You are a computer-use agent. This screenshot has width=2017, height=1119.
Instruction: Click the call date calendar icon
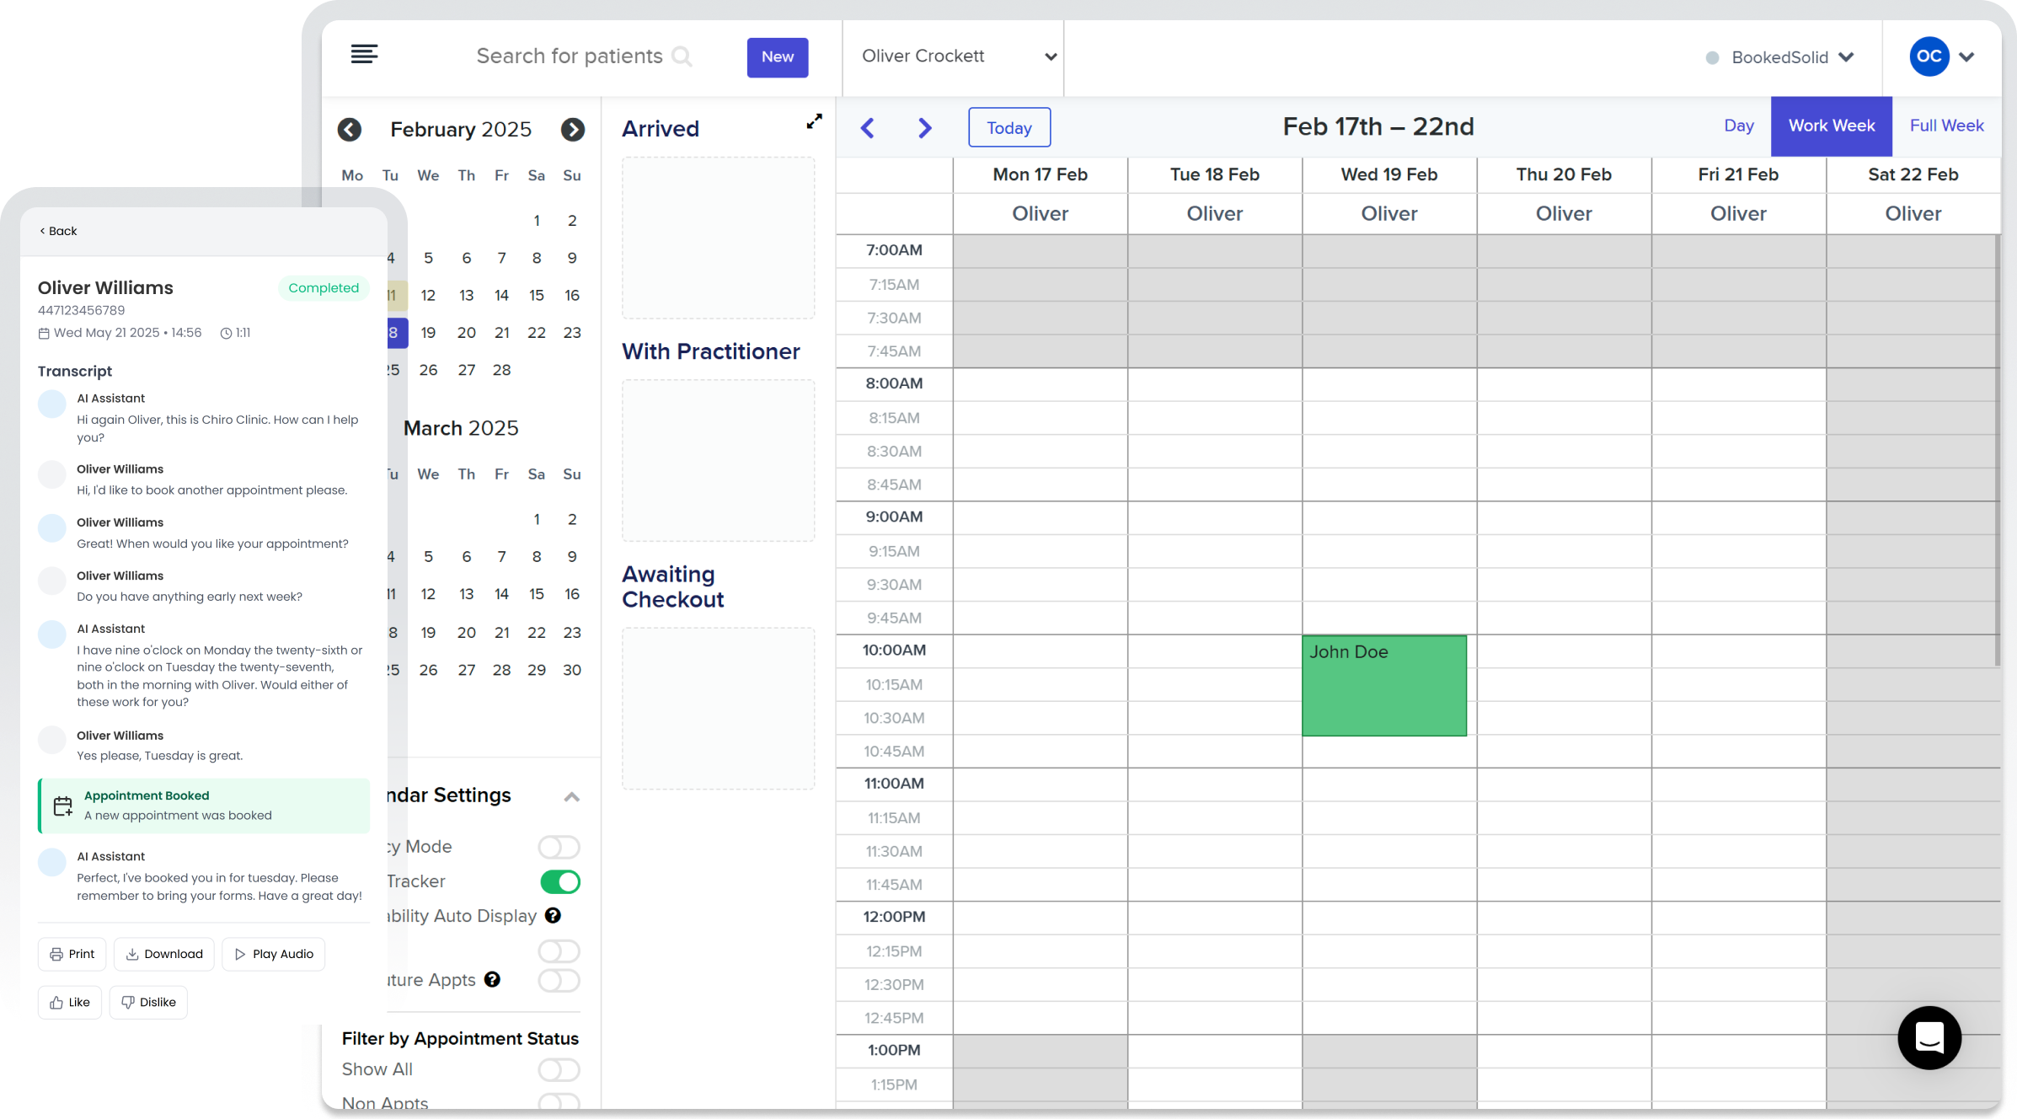click(44, 333)
